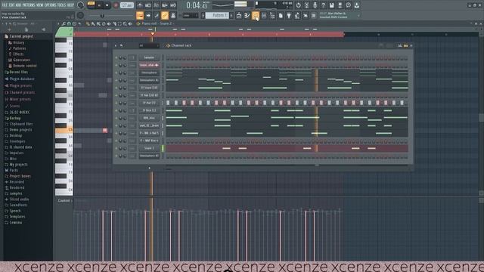Screen dimensions: 484x272
Task: Click the record button
Action: (116, 5)
